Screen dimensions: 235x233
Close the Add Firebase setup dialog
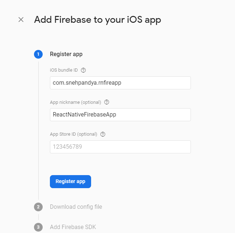(21, 20)
